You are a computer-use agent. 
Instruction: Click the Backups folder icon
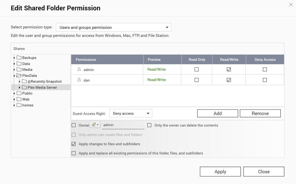[x=19, y=58]
